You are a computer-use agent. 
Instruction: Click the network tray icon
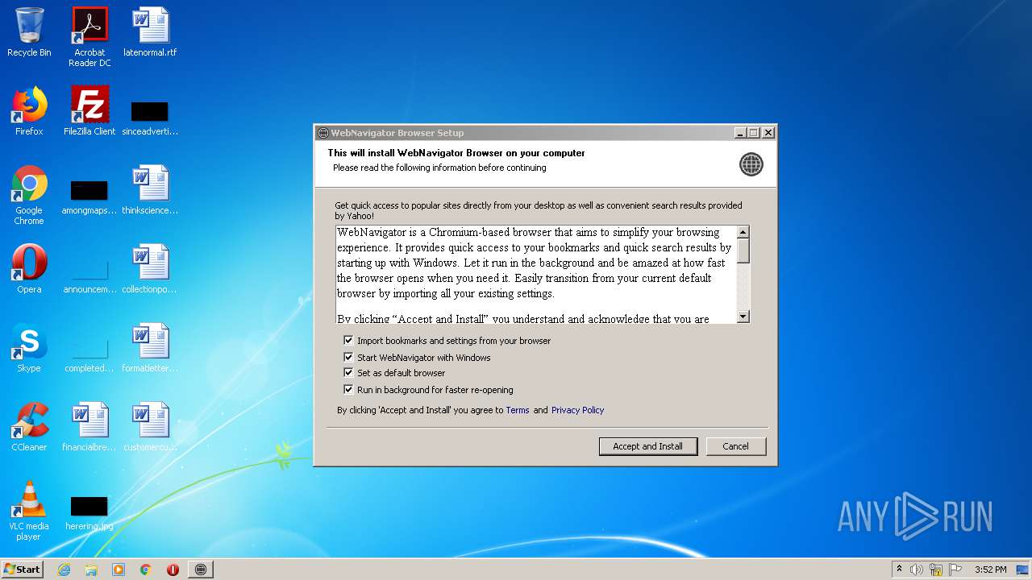click(x=936, y=570)
